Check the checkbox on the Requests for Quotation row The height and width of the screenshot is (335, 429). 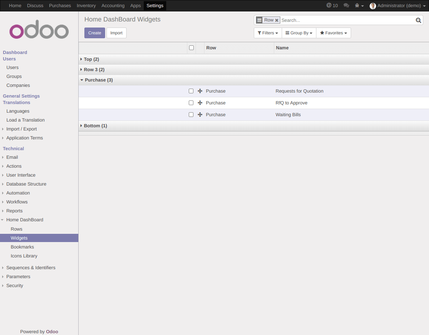[x=191, y=91]
